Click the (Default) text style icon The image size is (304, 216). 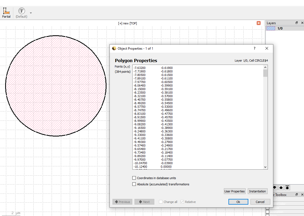point(21,11)
